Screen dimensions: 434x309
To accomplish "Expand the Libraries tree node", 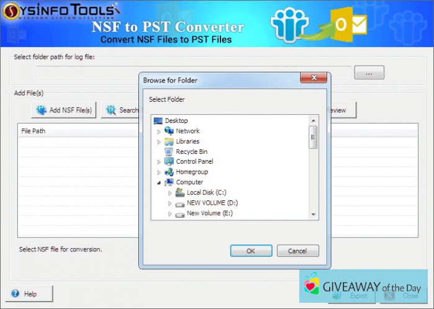I will click(x=159, y=141).
